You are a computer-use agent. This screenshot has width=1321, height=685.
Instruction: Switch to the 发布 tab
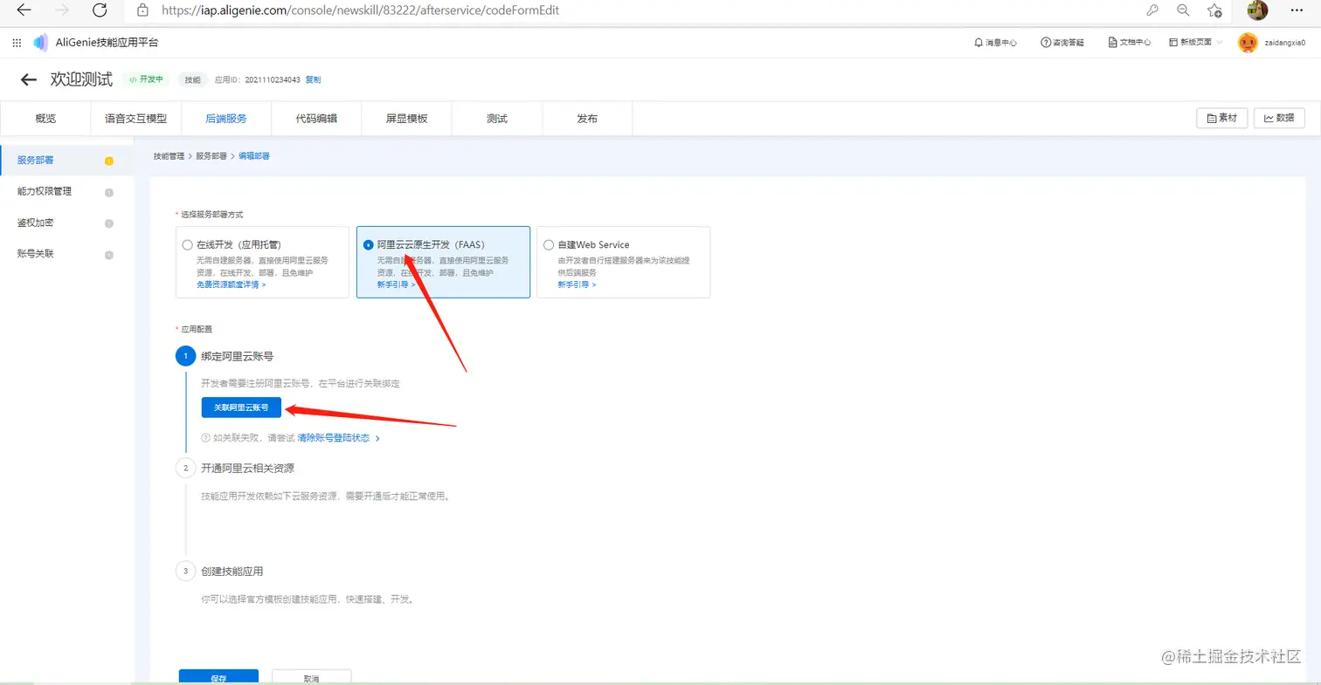(x=587, y=119)
